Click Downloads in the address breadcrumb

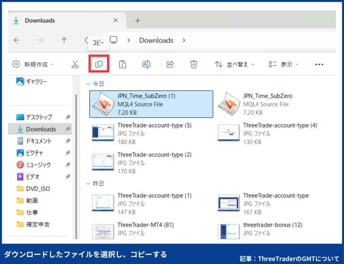[x=156, y=40]
